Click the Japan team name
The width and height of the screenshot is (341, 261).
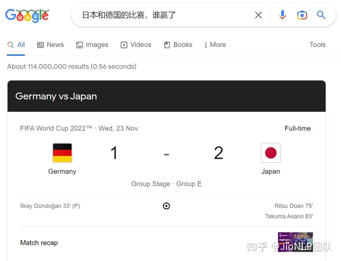click(271, 171)
